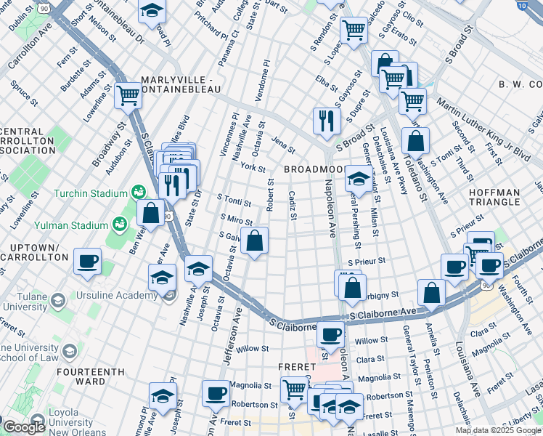This screenshot has width=543, height=436.
Task: Click the York St label
Action: (253, 167)
